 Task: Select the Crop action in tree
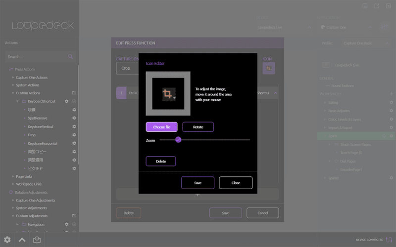click(x=32, y=135)
